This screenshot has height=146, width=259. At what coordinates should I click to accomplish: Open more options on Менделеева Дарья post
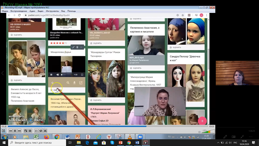tap(81, 47)
